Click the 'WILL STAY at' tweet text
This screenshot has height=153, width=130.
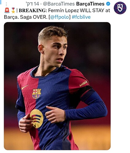coord(95,10)
